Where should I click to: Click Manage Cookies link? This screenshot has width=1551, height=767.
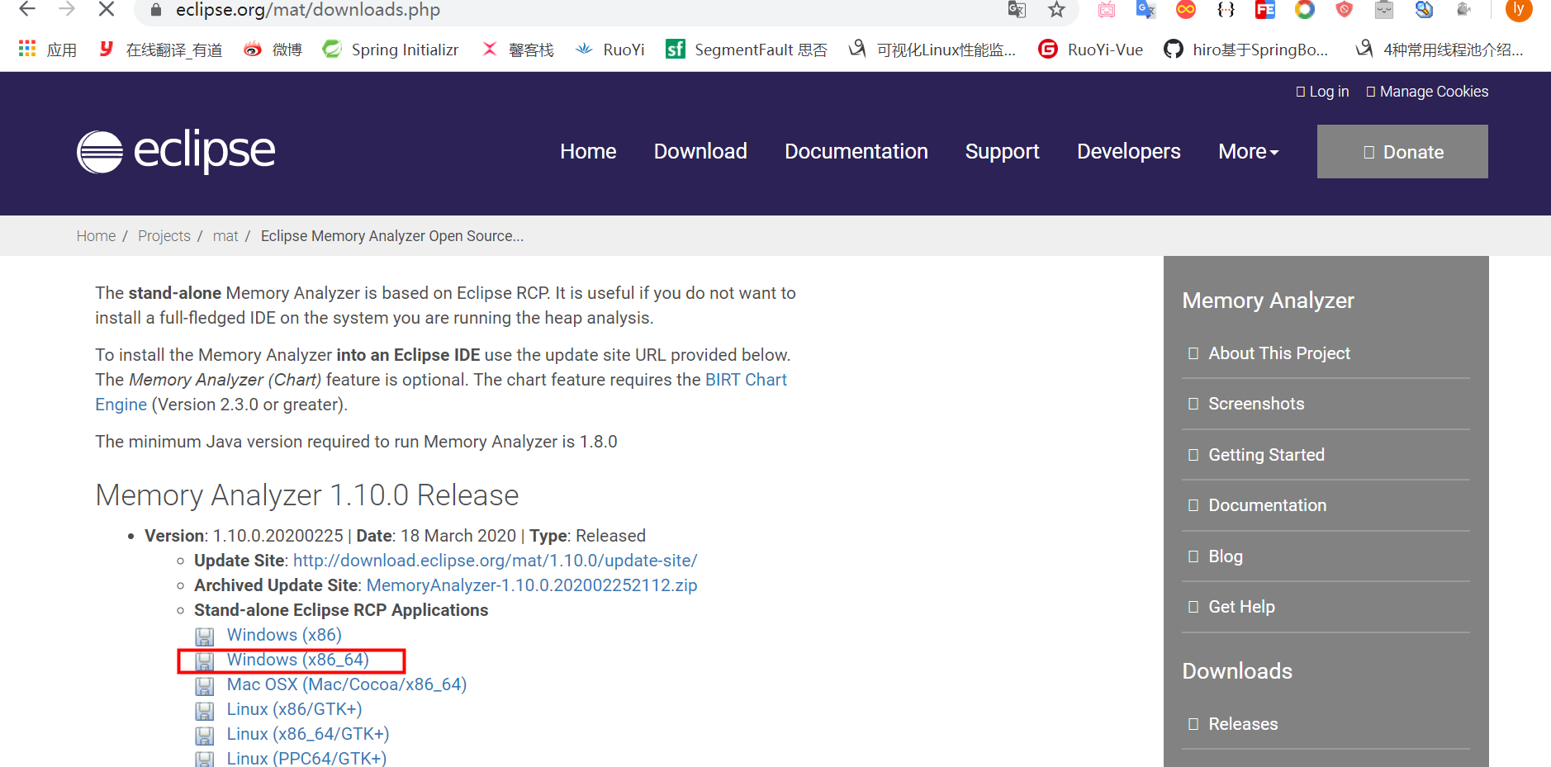tap(1427, 92)
